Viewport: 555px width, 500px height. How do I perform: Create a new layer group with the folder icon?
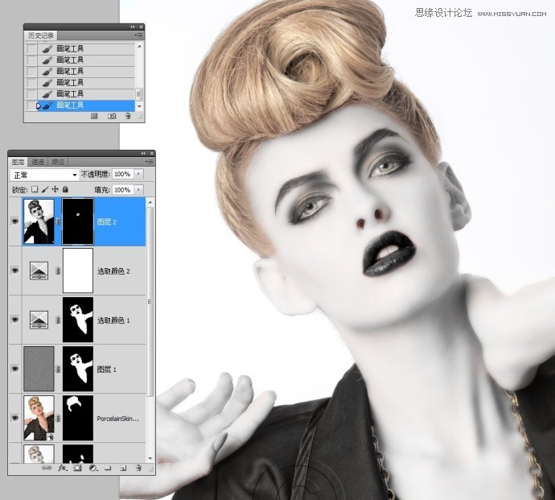coord(108,468)
